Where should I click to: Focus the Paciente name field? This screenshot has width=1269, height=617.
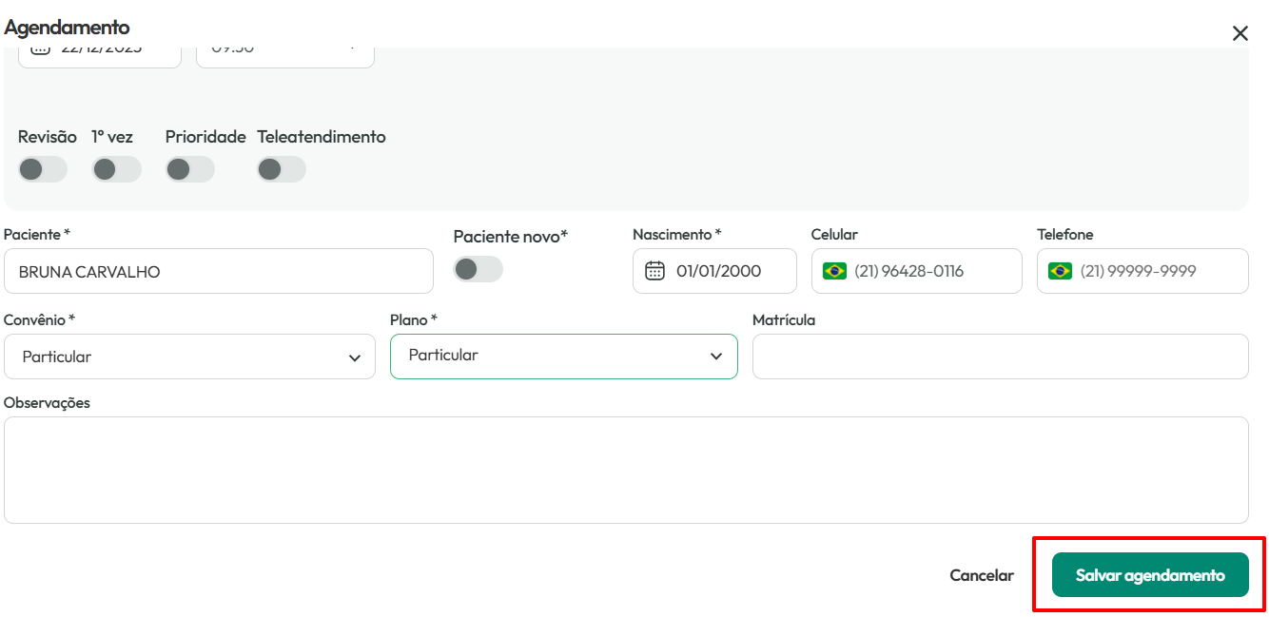[219, 271]
